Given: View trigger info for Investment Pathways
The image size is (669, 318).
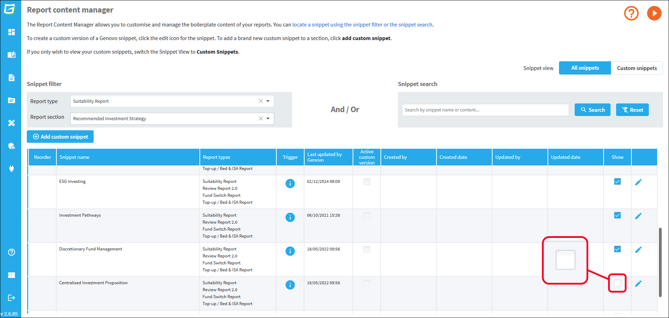Looking at the screenshot, I should pos(290,217).
